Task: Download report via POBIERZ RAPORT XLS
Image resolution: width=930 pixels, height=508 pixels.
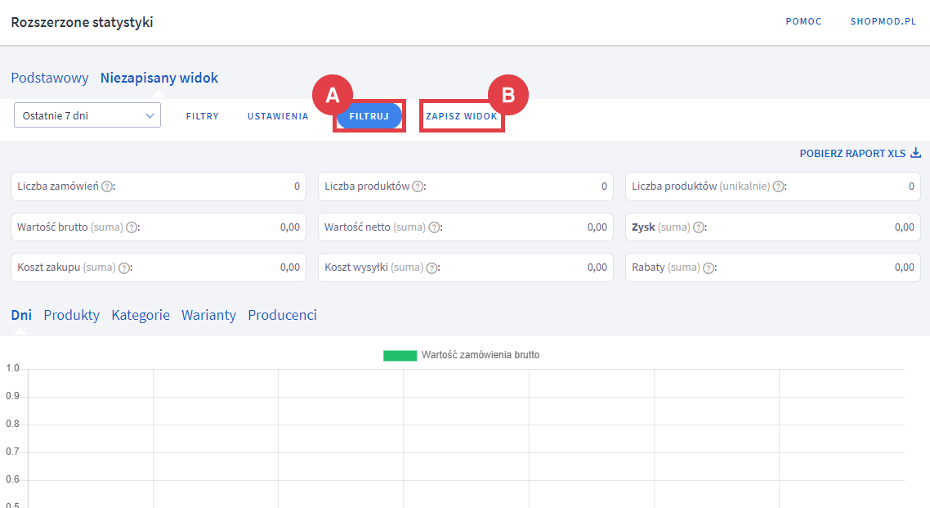Action: (860, 153)
